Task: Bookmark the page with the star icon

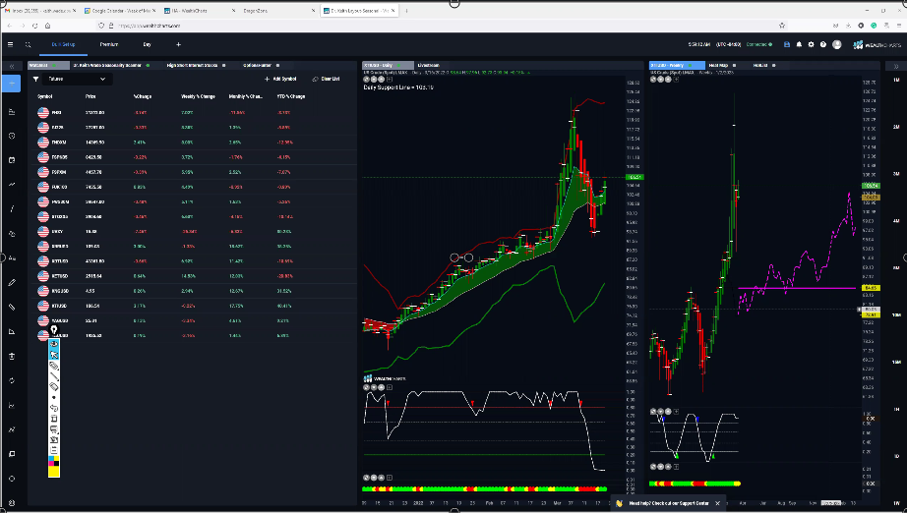Action: click(x=782, y=26)
